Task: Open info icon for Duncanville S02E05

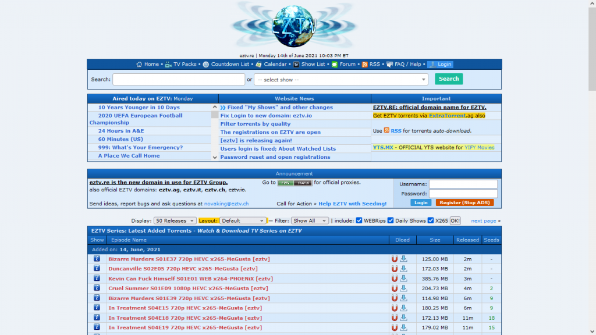Action: tap(97, 269)
